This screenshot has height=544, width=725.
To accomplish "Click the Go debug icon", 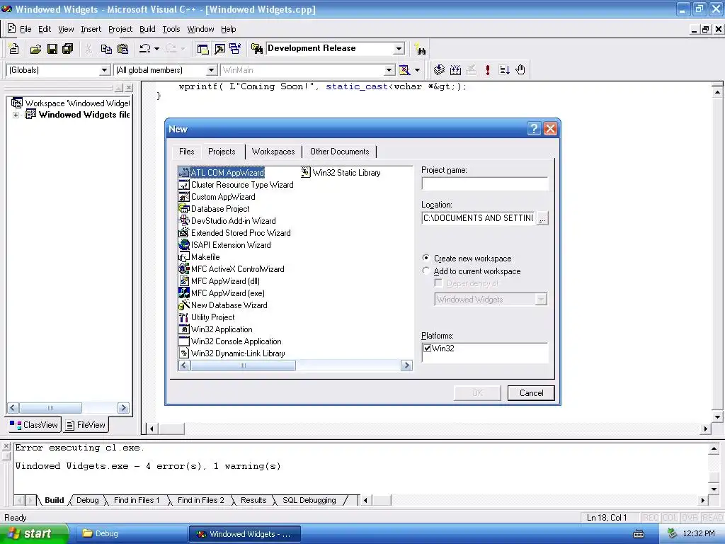I will click(504, 70).
